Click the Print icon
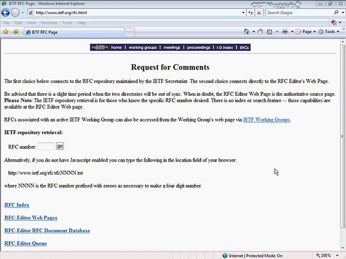Viewport: 346px width, 259px height. click(285, 32)
